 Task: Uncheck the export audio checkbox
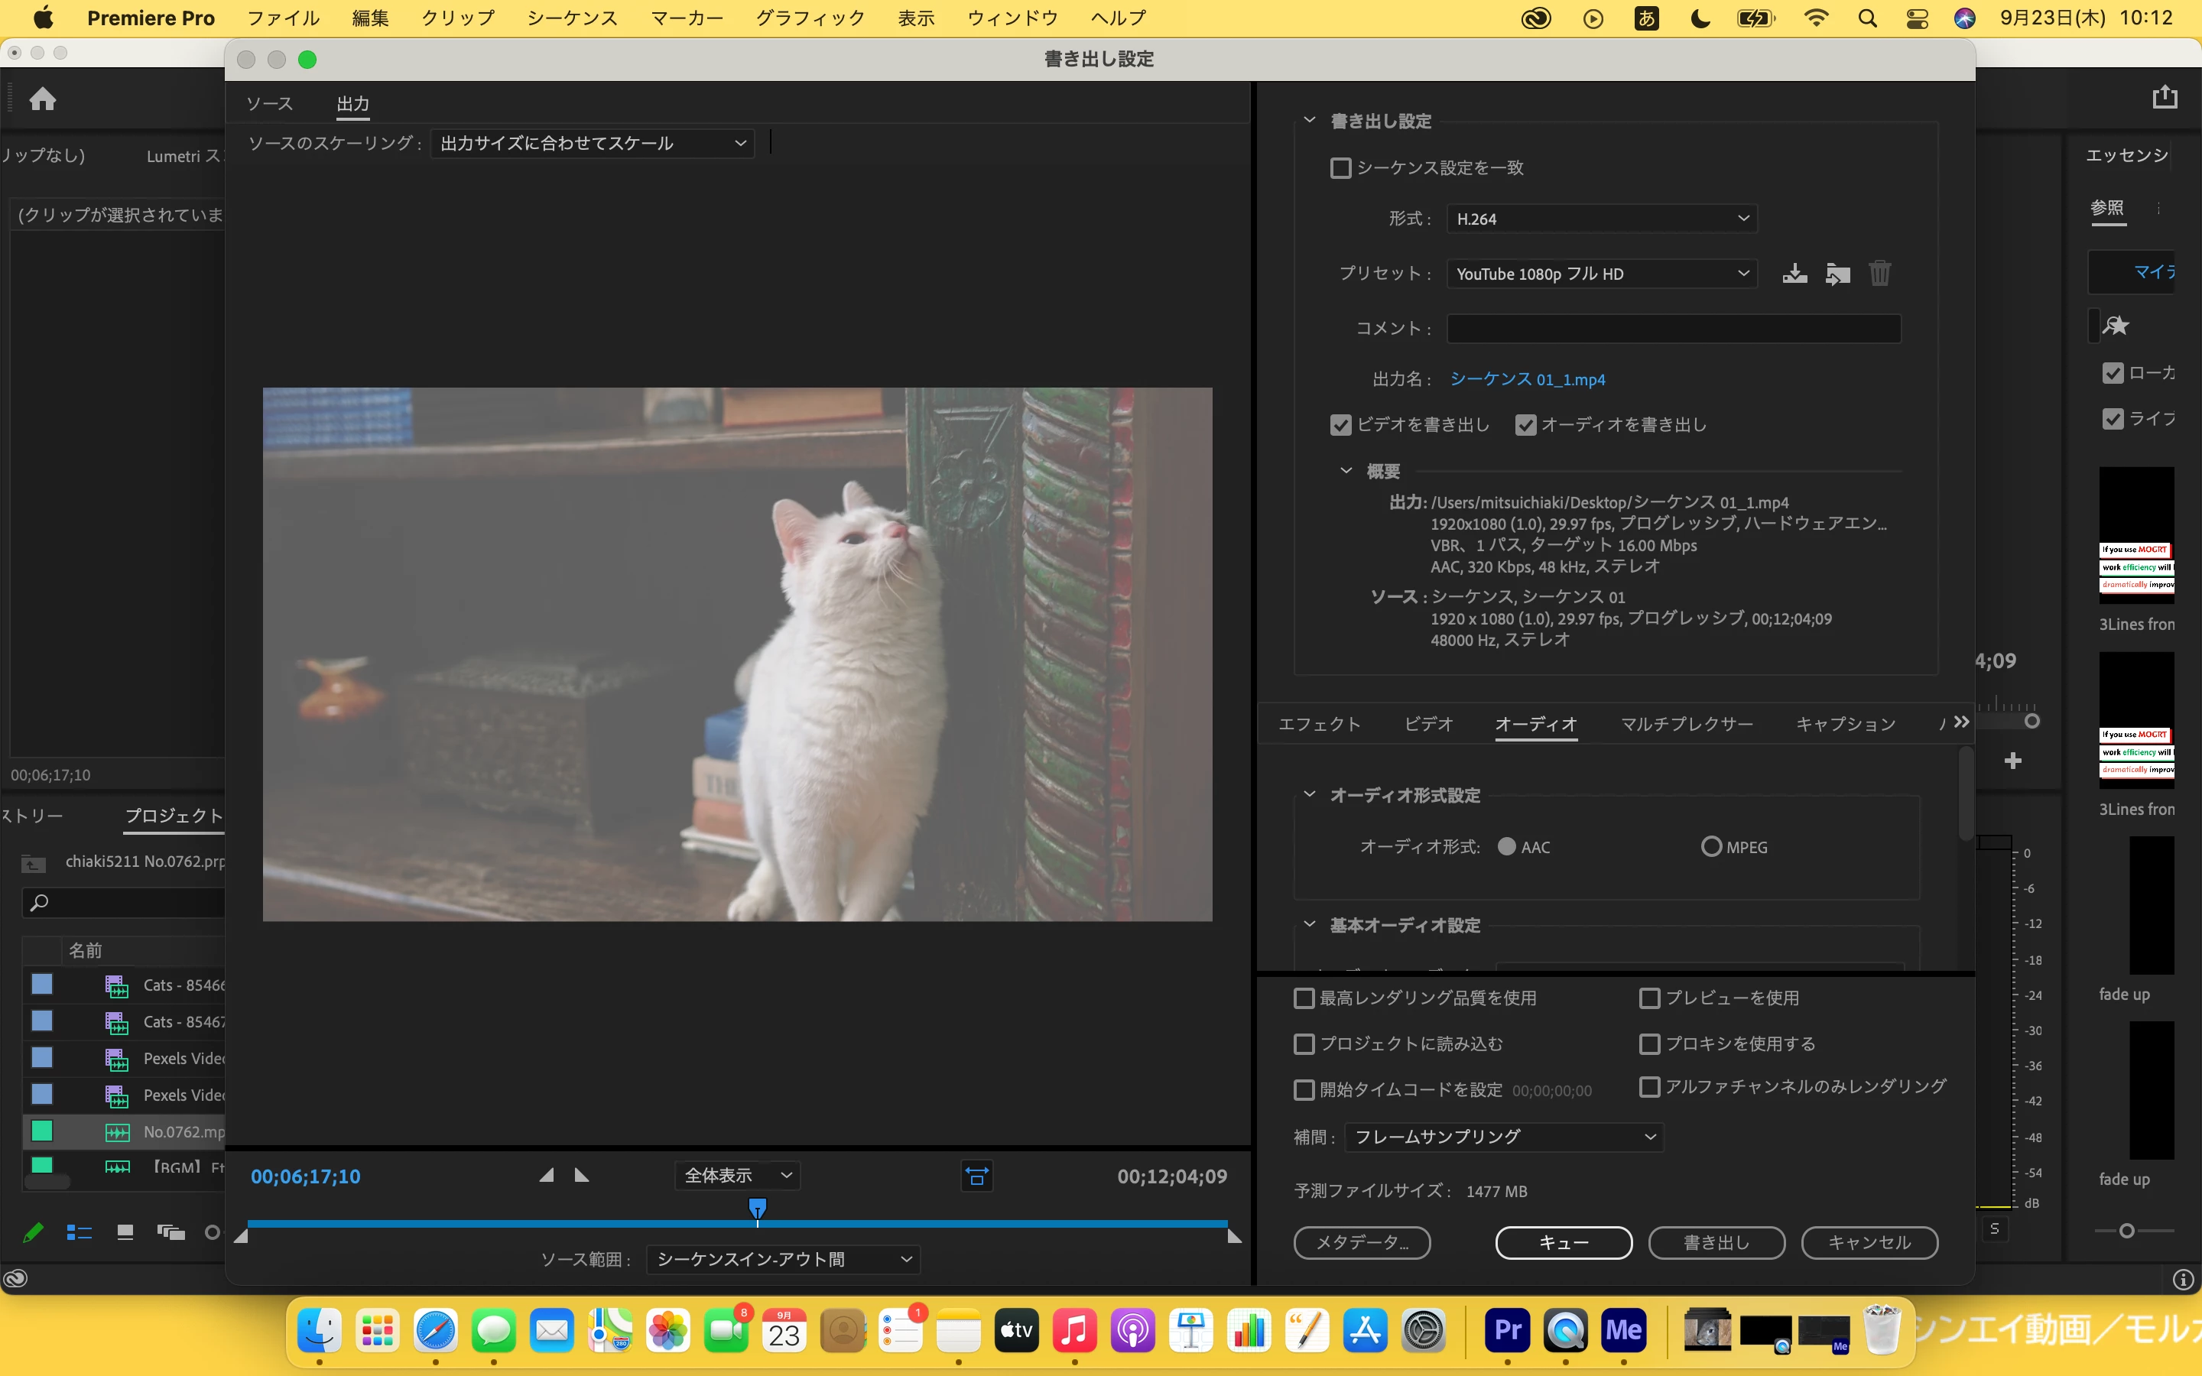[x=1525, y=425]
